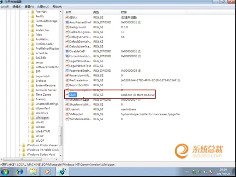Click the tree pane scroll up arrow
Image resolution: width=236 pixels, height=177 pixels.
(60, 11)
